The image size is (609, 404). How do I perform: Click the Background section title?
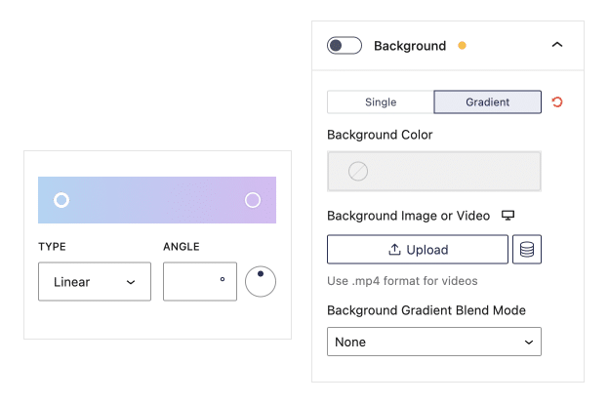(x=410, y=46)
